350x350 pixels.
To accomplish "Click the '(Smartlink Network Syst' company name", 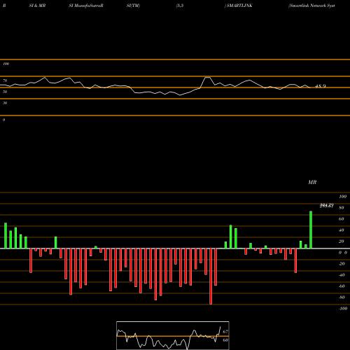I will coord(311,6).
